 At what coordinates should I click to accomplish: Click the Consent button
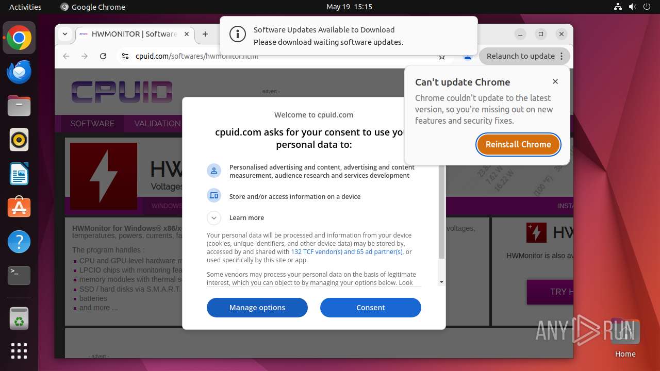[x=371, y=308]
